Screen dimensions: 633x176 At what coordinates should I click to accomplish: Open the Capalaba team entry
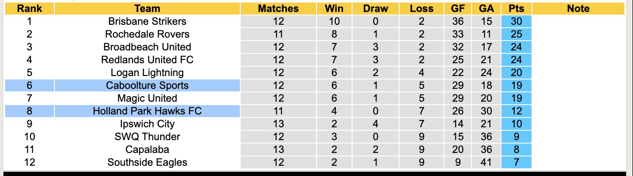(147, 150)
